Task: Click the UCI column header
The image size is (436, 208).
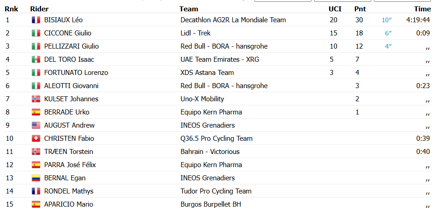Action: click(x=335, y=9)
